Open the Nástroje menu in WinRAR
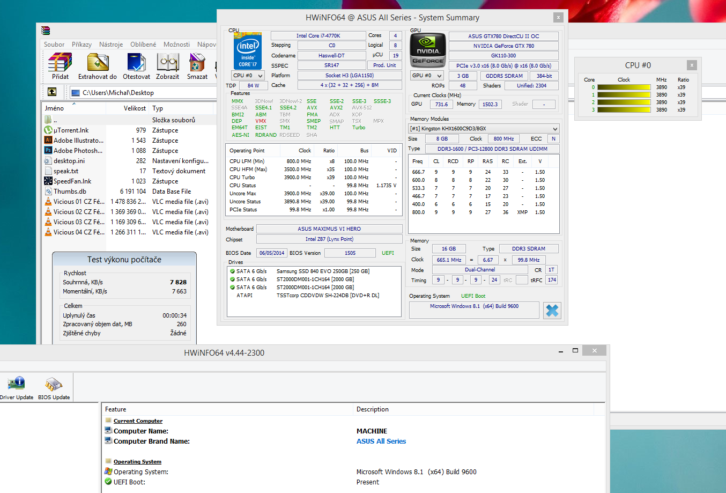726x493 pixels. tap(111, 45)
